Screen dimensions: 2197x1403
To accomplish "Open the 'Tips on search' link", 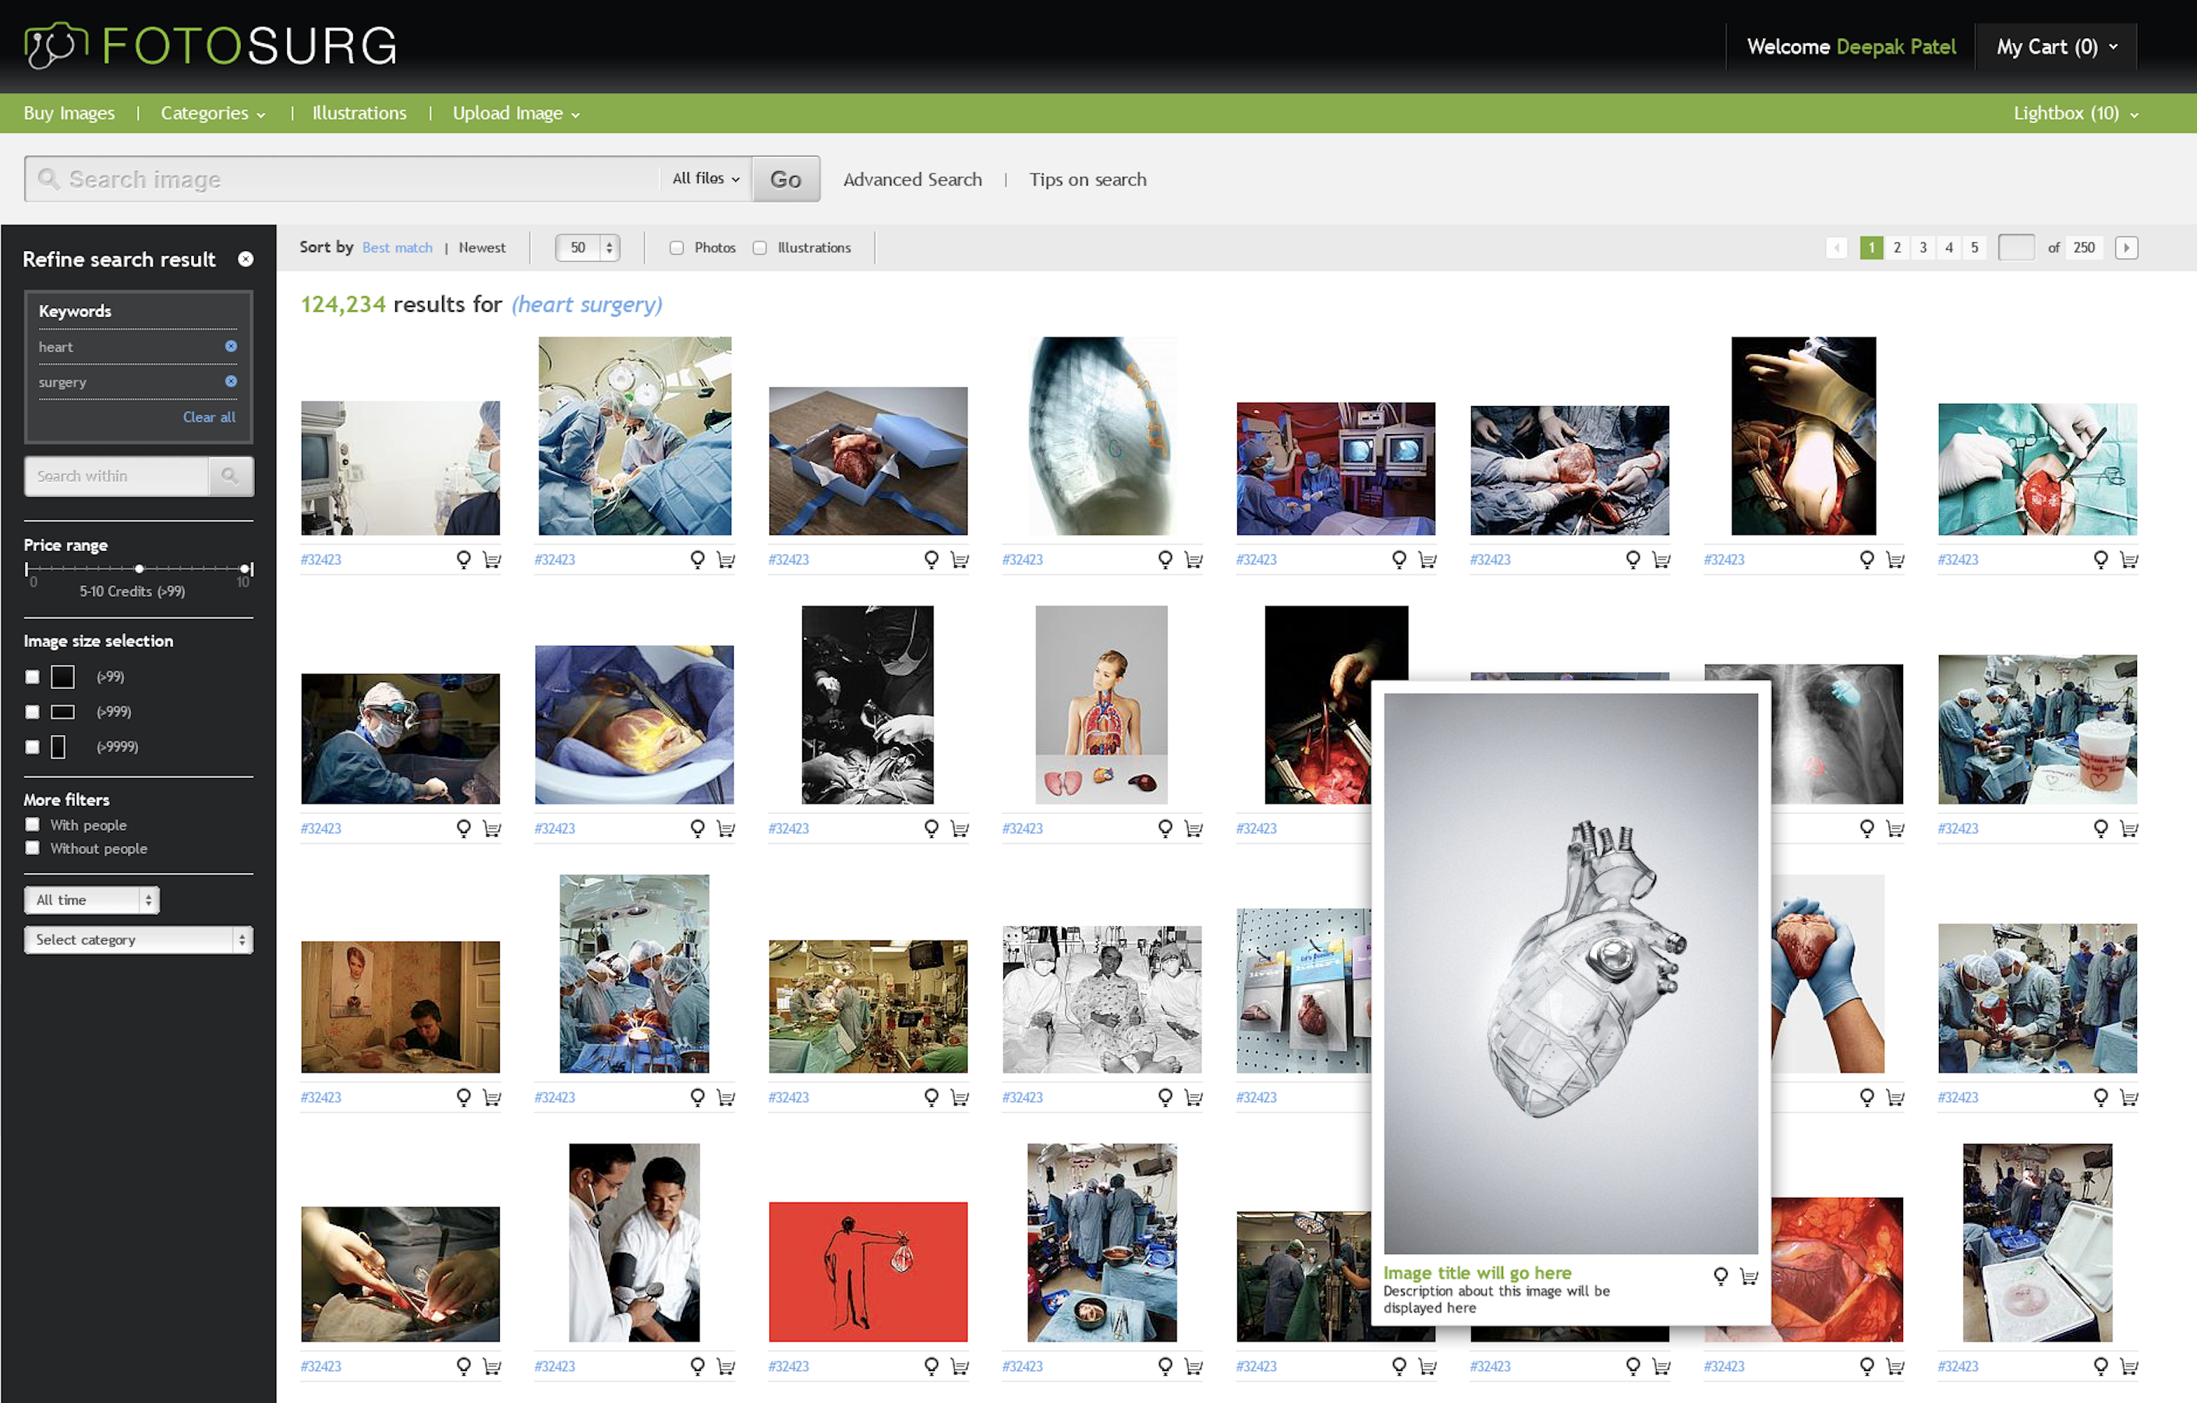I will click(x=1088, y=180).
